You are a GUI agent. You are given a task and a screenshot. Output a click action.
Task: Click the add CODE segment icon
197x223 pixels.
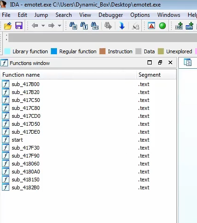point(179,26)
